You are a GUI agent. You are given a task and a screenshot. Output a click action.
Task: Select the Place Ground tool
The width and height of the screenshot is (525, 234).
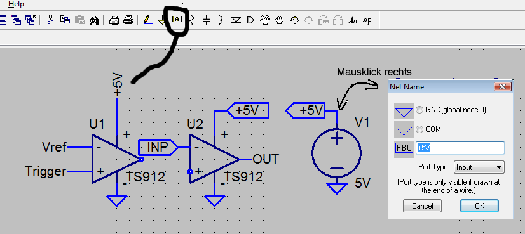(162, 21)
